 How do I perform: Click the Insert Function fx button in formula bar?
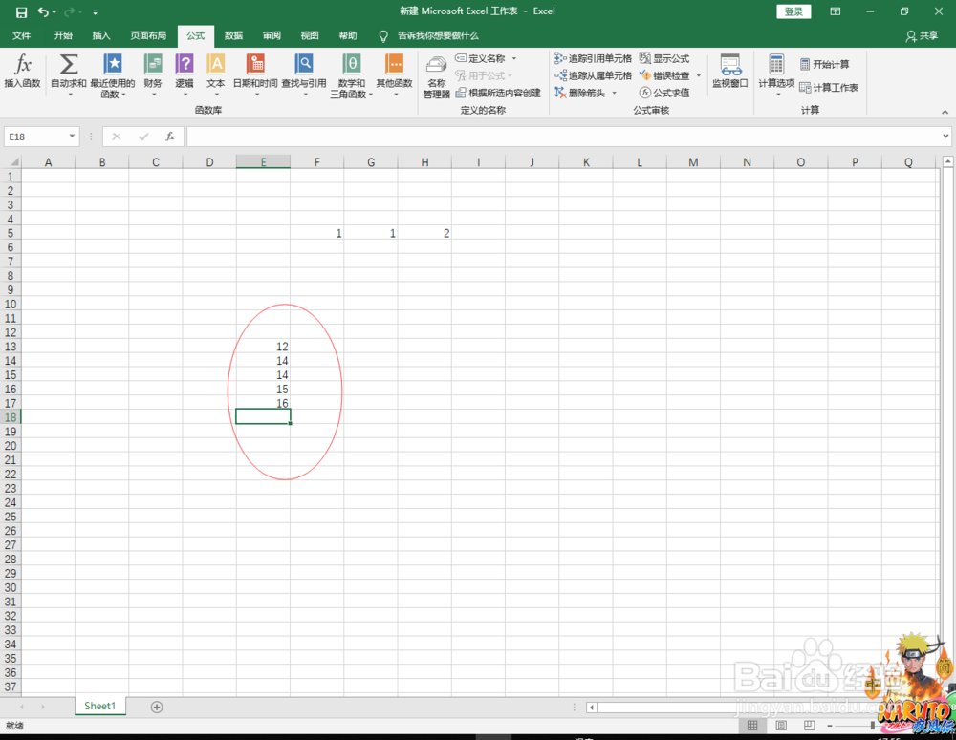click(170, 137)
